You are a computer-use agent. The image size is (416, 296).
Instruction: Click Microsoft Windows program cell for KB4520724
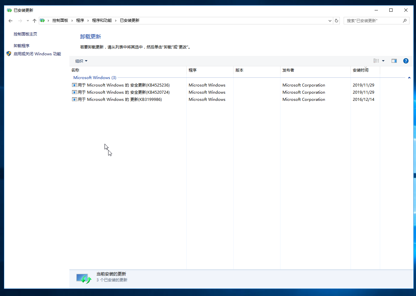pos(207,92)
